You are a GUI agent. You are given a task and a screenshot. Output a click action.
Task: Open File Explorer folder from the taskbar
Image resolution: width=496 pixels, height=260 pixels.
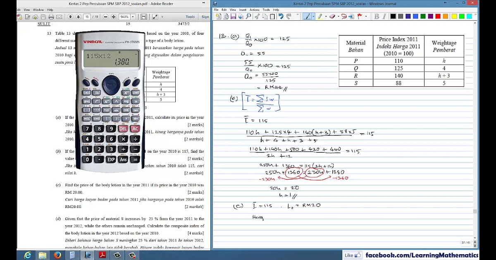43,255
